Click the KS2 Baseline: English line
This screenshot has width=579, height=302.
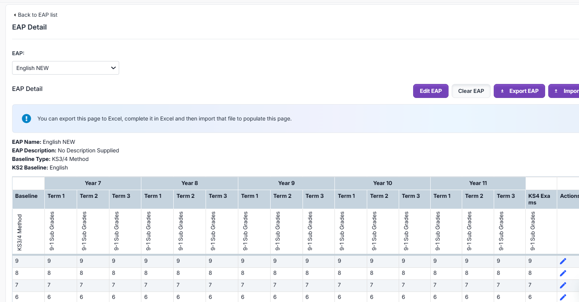[x=40, y=168]
